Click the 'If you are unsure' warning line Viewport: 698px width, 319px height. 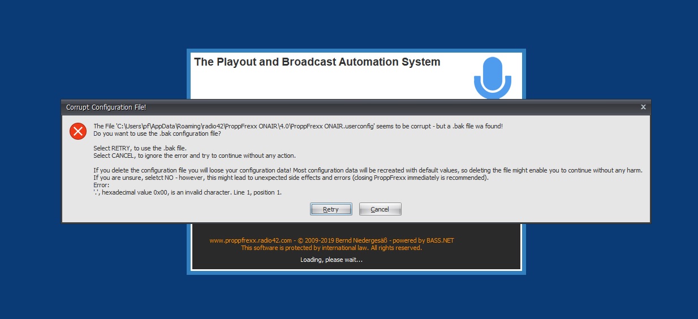tap(291, 178)
